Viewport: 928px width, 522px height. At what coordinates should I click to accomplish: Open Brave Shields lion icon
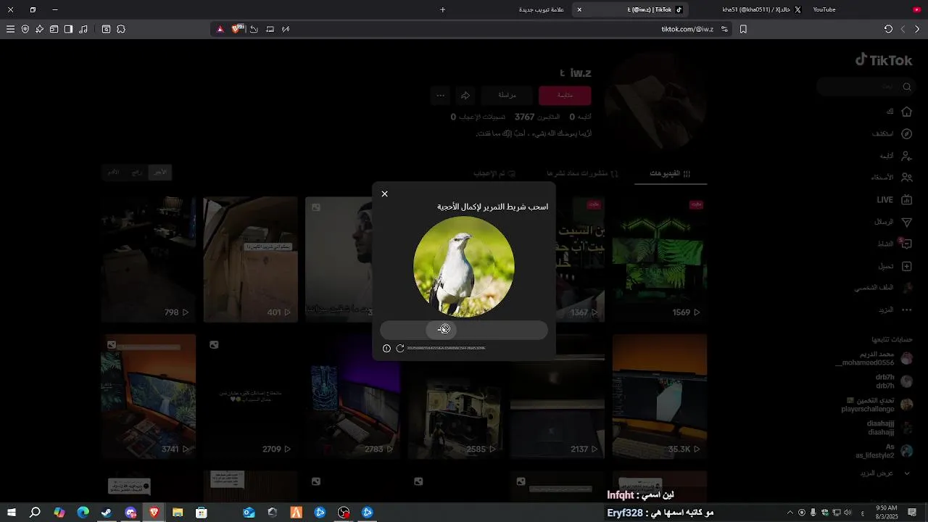pos(237,29)
